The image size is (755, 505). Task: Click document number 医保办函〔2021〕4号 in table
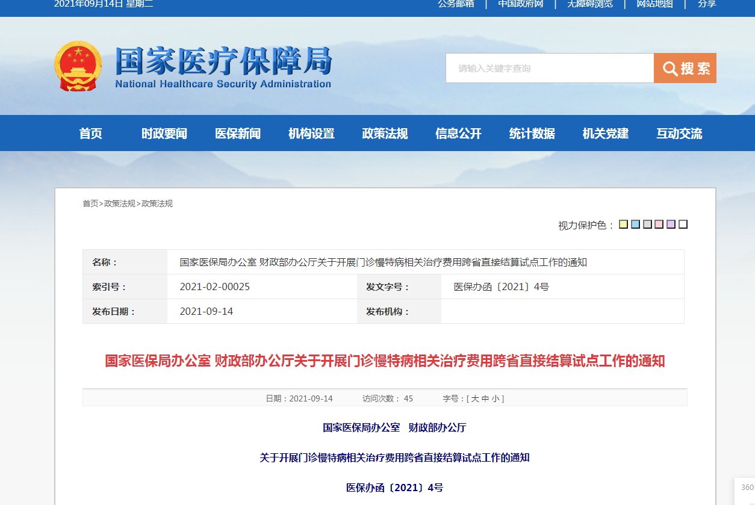502,287
